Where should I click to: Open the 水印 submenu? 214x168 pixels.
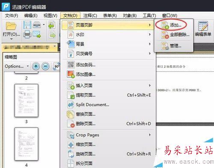pyautogui.click(x=107, y=35)
